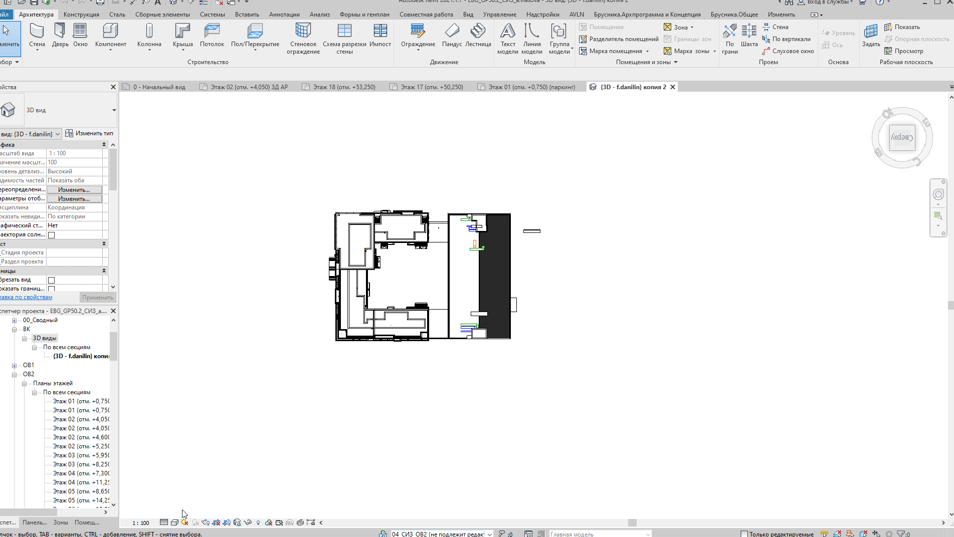Open navigation wheel in navigation bar
The height and width of the screenshot is (537, 954).
tap(938, 194)
